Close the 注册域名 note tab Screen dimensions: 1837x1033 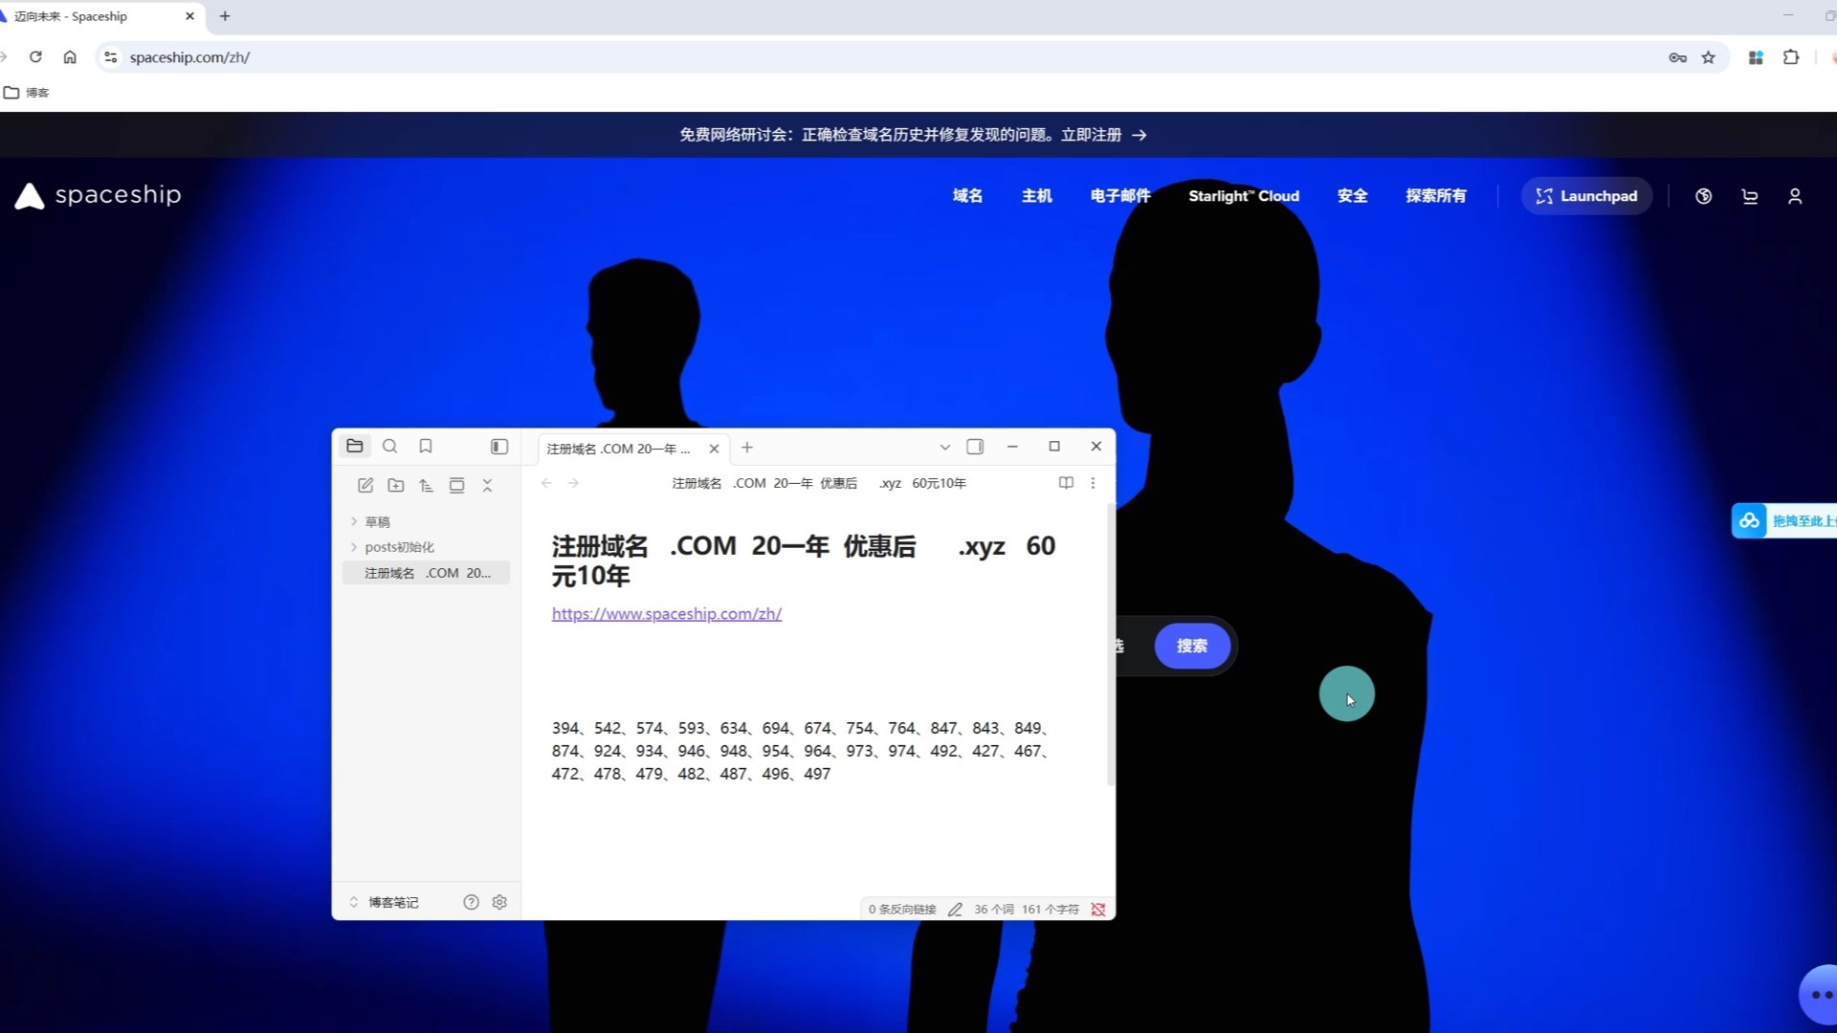[714, 449]
